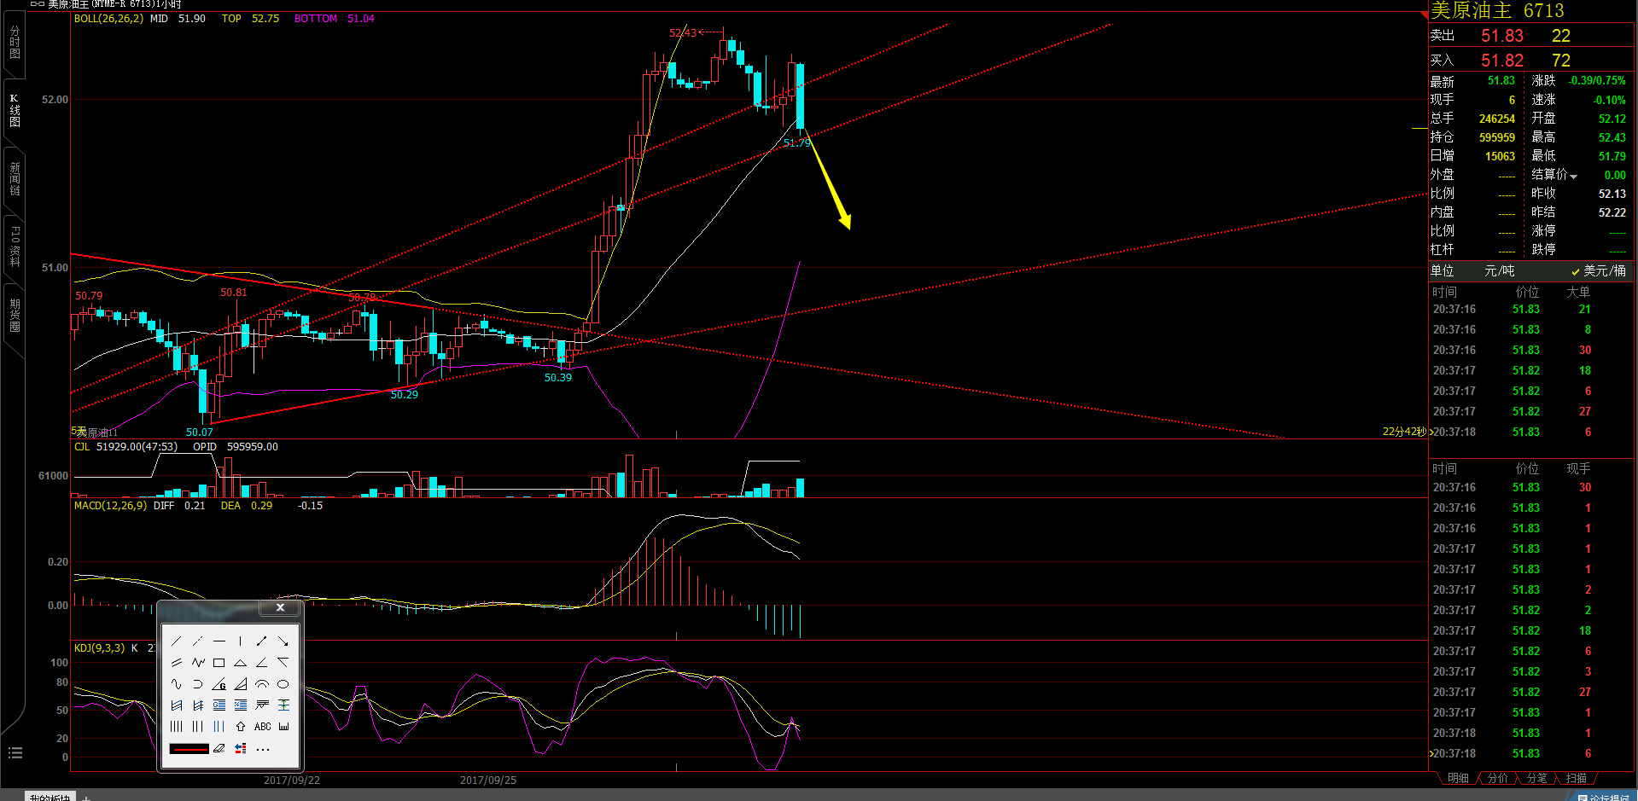The image size is (1638, 801).
Task: Select the up arrow marker tool
Action: 241,726
